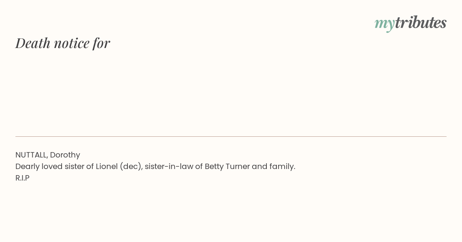Click the horizontal divider line
This screenshot has height=242, width=462.
point(231,136)
